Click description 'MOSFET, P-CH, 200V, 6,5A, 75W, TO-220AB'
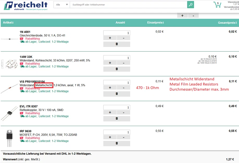 48,135
